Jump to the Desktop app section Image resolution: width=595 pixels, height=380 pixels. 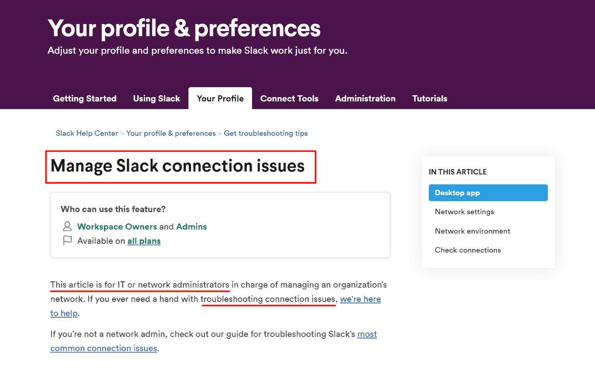[488, 193]
